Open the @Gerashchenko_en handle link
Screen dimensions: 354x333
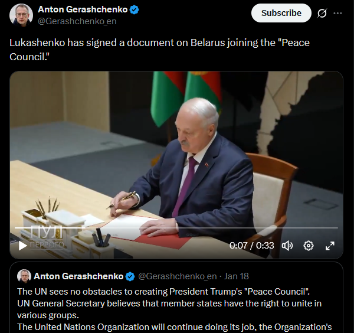tap(77, 21)
